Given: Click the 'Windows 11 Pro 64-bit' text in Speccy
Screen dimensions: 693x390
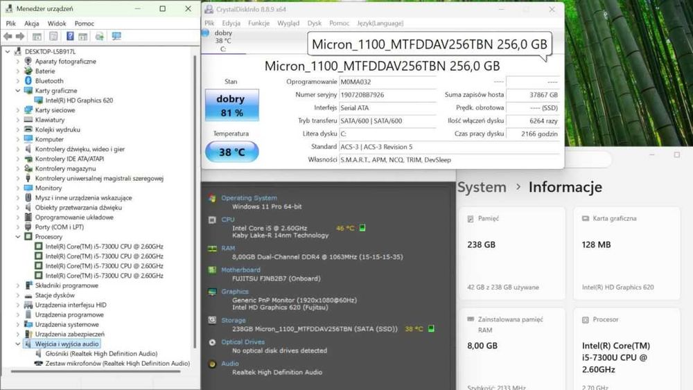Looking at the screenshot, I should point(267,206).
